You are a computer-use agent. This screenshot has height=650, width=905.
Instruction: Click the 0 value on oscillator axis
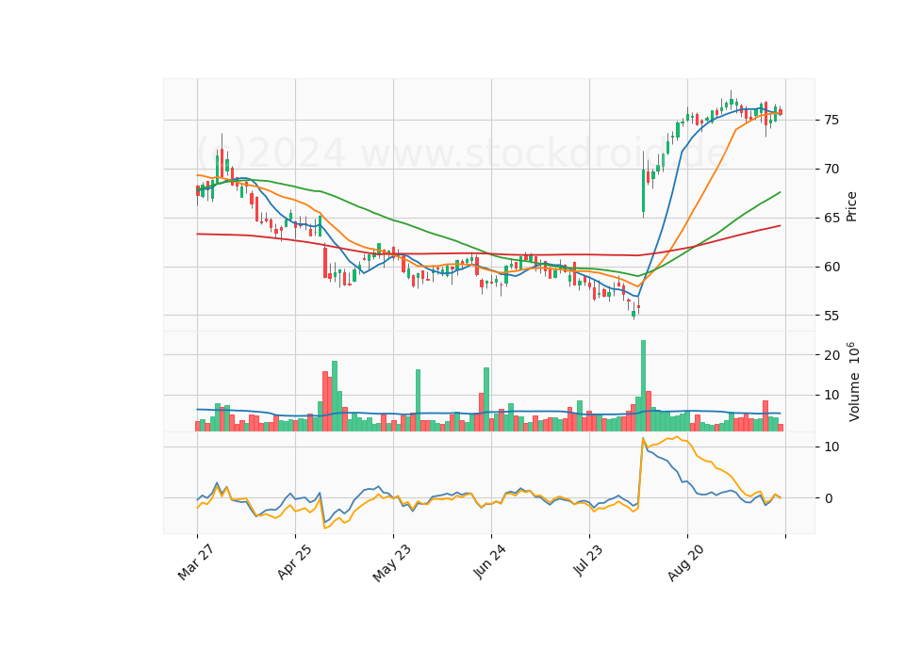click(x=829, y=498)
